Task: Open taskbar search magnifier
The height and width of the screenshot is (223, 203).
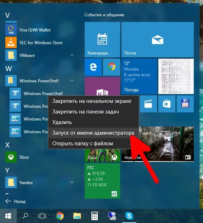Action: [25, 216]
